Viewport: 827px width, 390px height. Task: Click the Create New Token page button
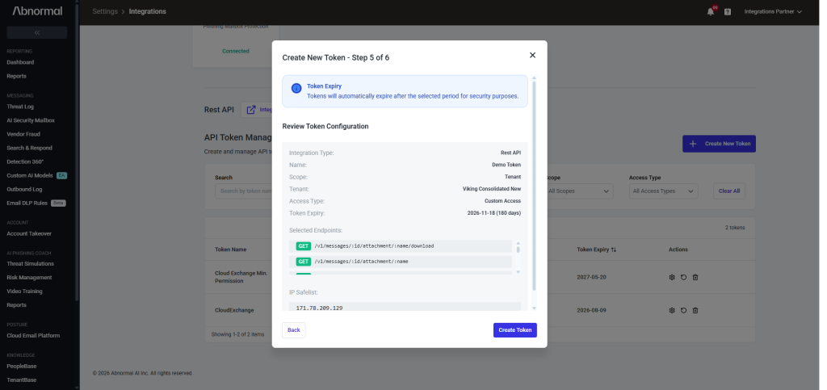[719, 144]
